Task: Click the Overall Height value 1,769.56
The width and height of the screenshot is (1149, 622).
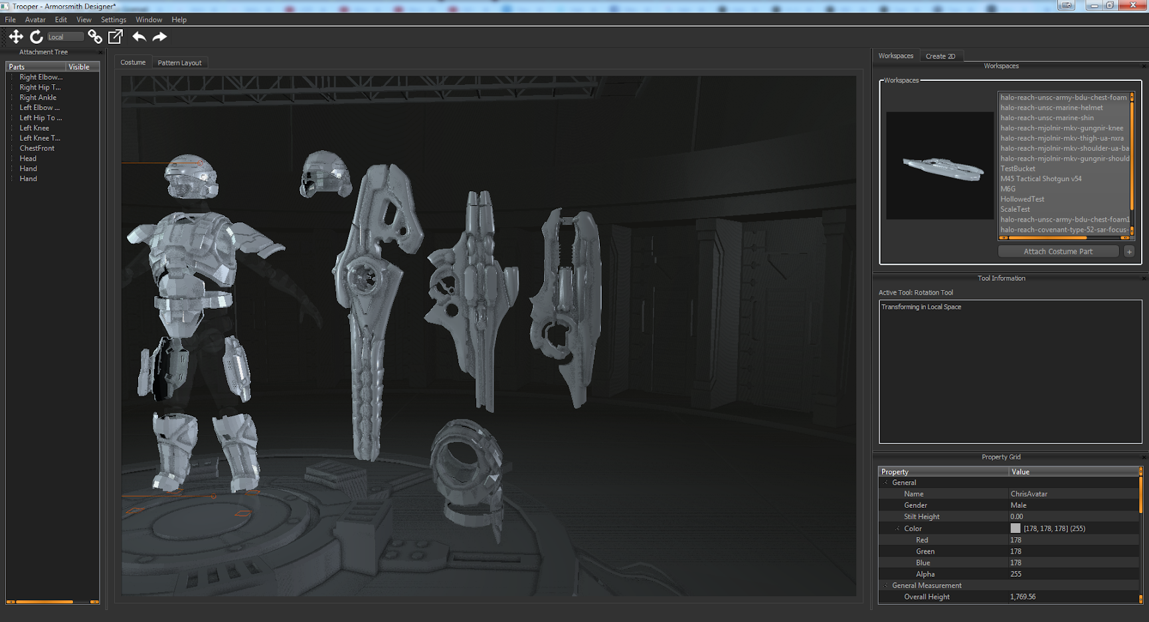Action: coord(1073,597)
